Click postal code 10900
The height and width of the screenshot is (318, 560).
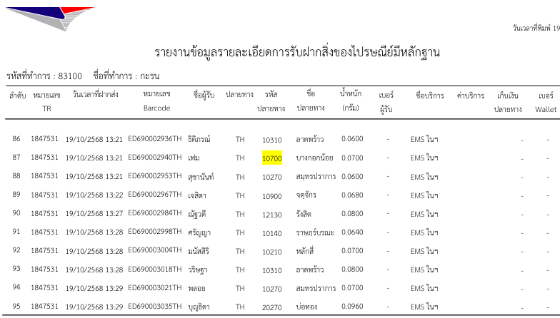pyautogui.click(x=272, y=196)
